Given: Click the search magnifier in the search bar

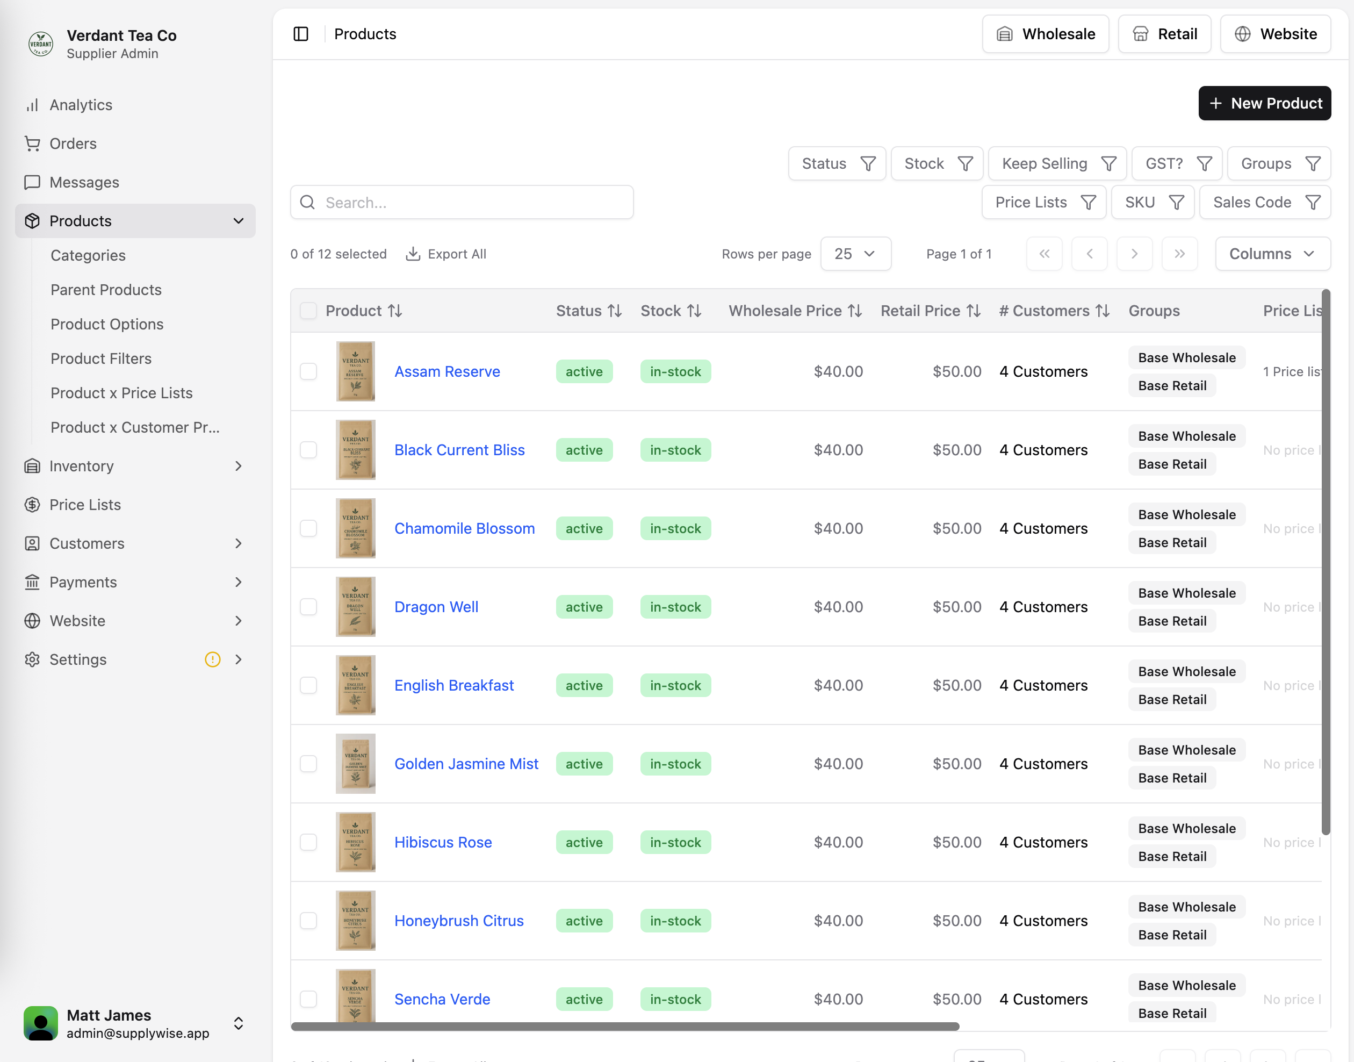Looking at the screenshot, I should pyautogui.click(x=307, y=202).
